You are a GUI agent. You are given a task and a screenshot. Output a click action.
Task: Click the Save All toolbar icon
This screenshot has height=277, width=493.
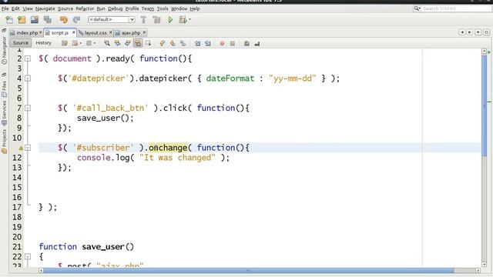48,20
